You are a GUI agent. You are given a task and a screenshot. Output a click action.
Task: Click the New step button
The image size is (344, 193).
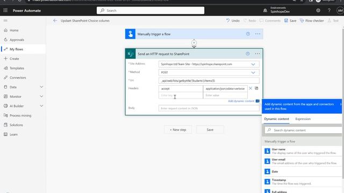pos(178,130)
